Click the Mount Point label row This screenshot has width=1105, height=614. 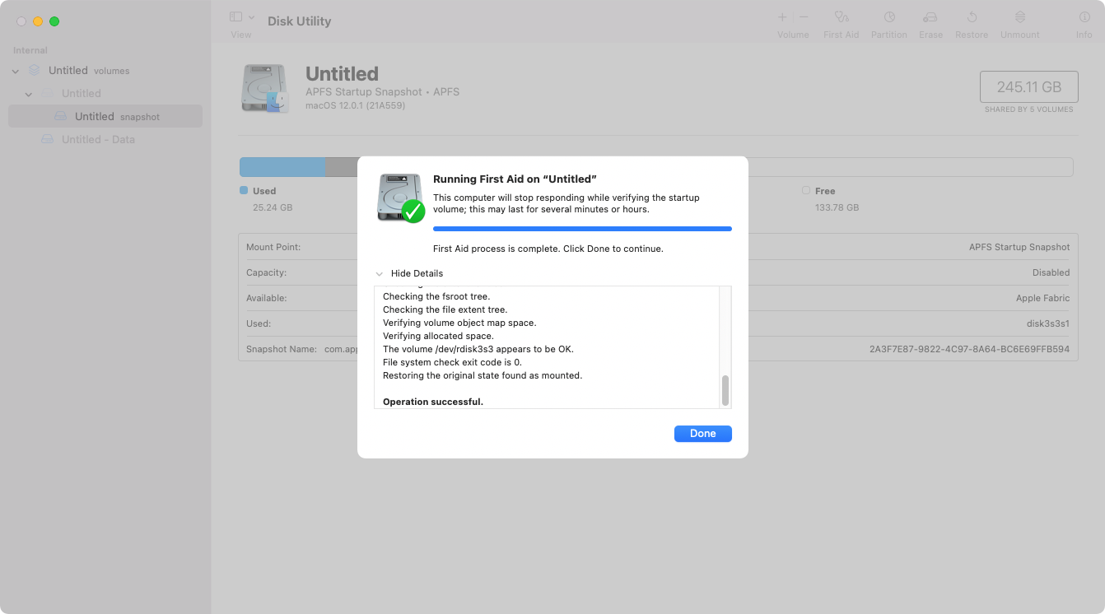point(273,247)
